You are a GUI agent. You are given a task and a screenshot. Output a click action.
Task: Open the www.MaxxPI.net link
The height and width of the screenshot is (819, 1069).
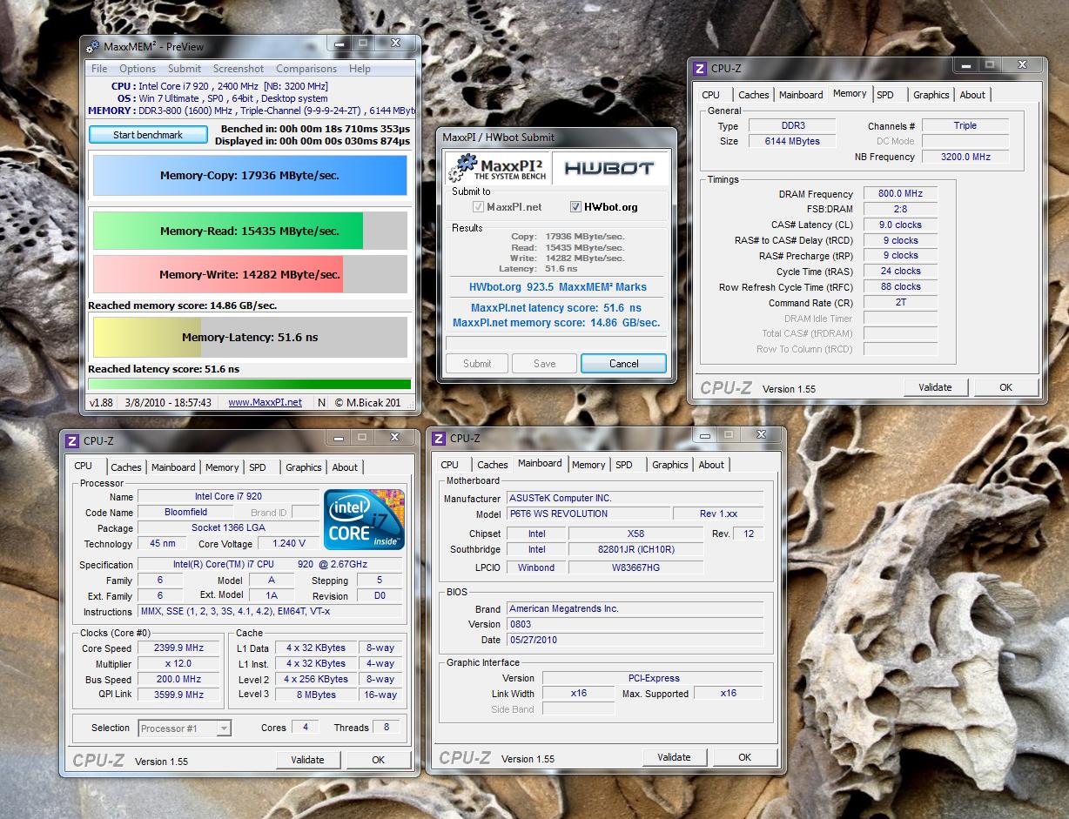[x=265, y=402]
